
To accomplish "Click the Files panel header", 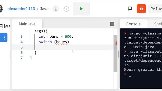I will (x=5, y=26).
